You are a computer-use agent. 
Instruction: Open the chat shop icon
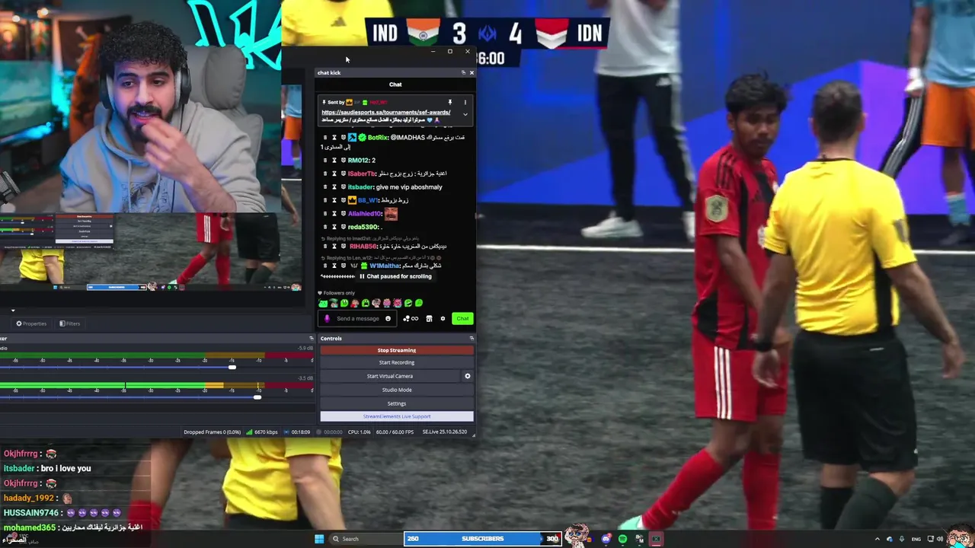429,319
